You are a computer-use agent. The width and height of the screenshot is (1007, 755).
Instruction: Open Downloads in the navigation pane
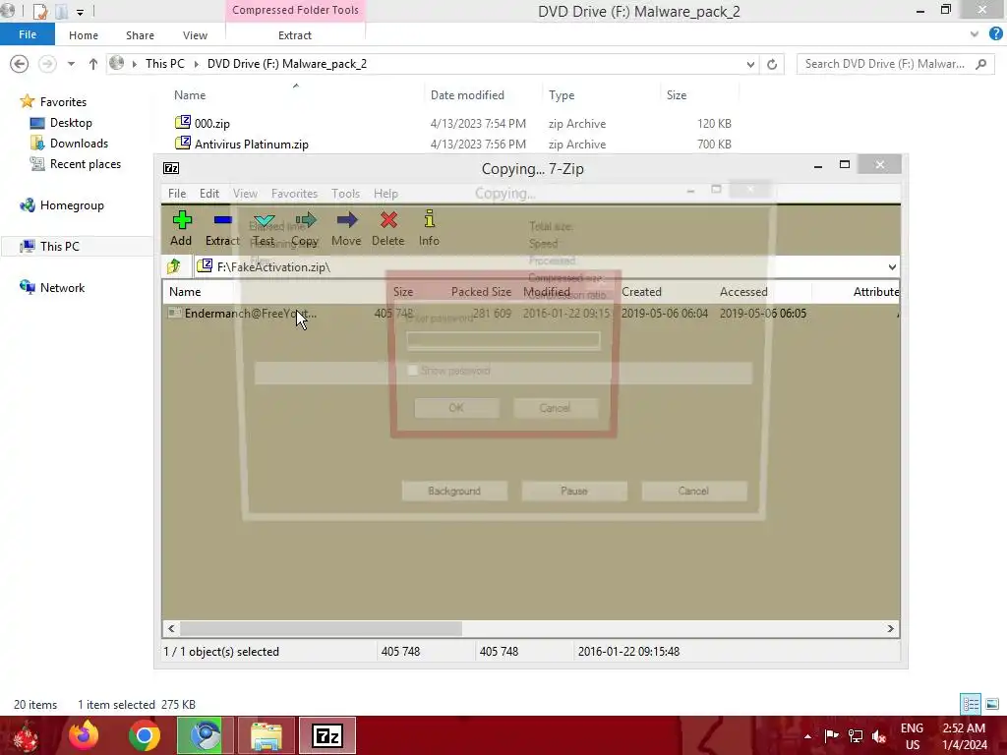[x=79, y=144]
